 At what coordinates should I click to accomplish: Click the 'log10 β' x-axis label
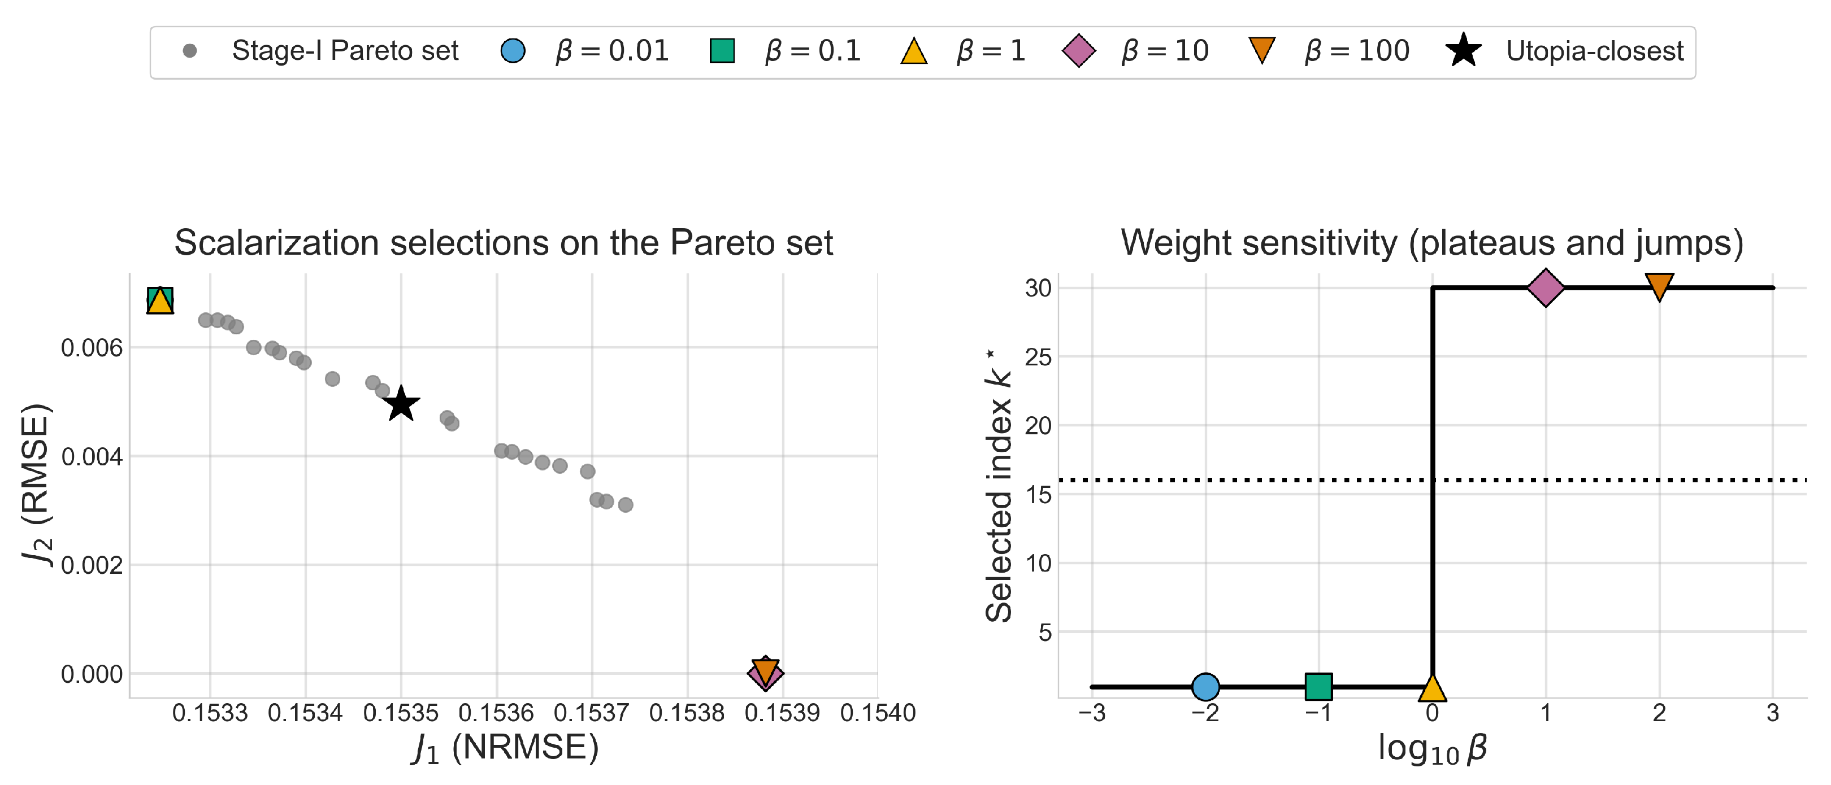(1431, 749)
